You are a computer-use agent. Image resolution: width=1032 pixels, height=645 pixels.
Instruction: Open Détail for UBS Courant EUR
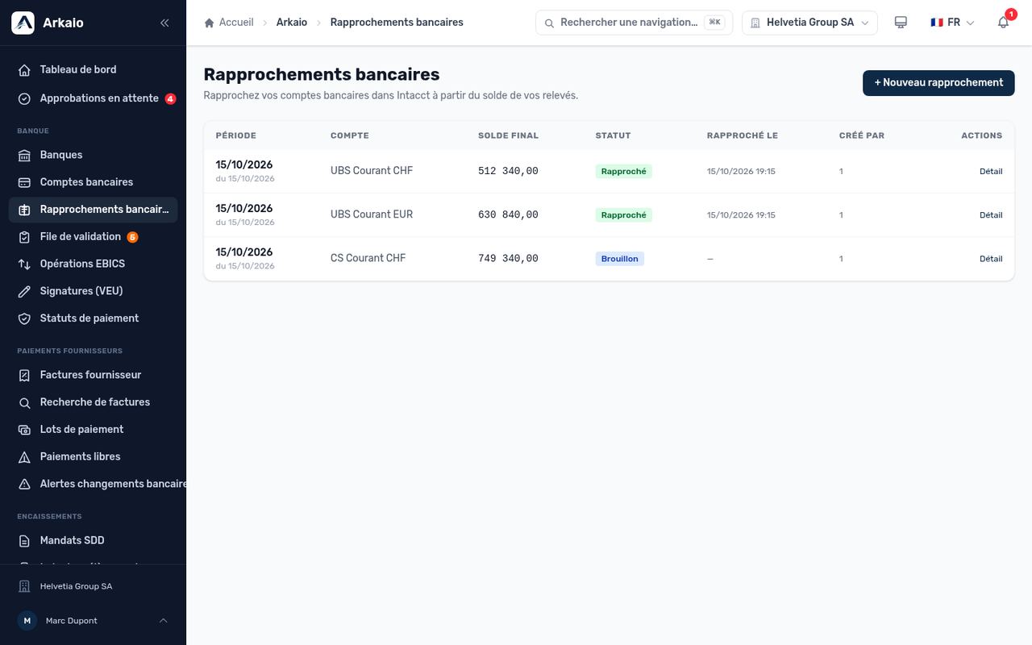(x=991, y=215)
